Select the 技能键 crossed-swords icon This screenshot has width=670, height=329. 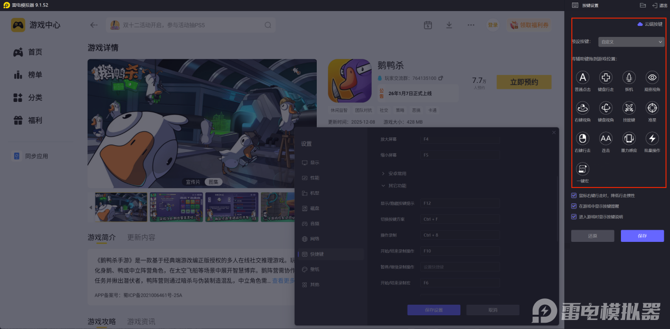(629, 108)
